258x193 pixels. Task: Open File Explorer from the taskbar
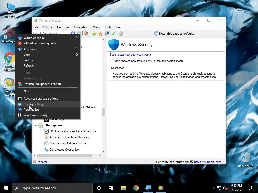click(123, 188)
